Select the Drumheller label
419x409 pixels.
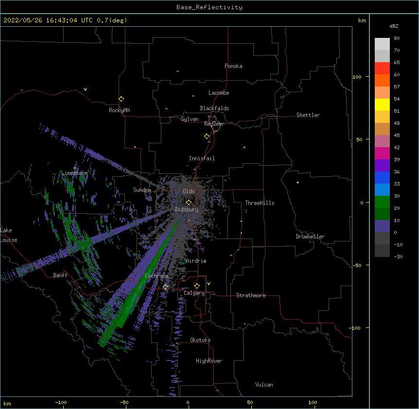(310, 237)
